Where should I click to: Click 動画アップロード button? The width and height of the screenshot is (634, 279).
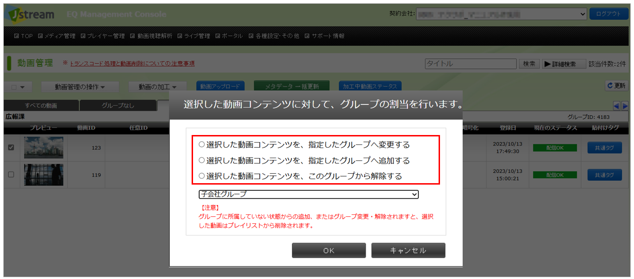pyautogui.click(x=220, y=86)
